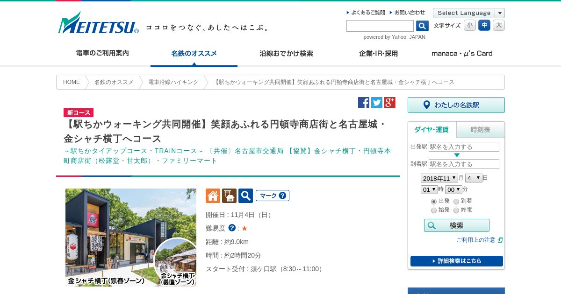This screenshot has height=294, width=561.
Task: Click the マーク help button
Action: point(273,196)
